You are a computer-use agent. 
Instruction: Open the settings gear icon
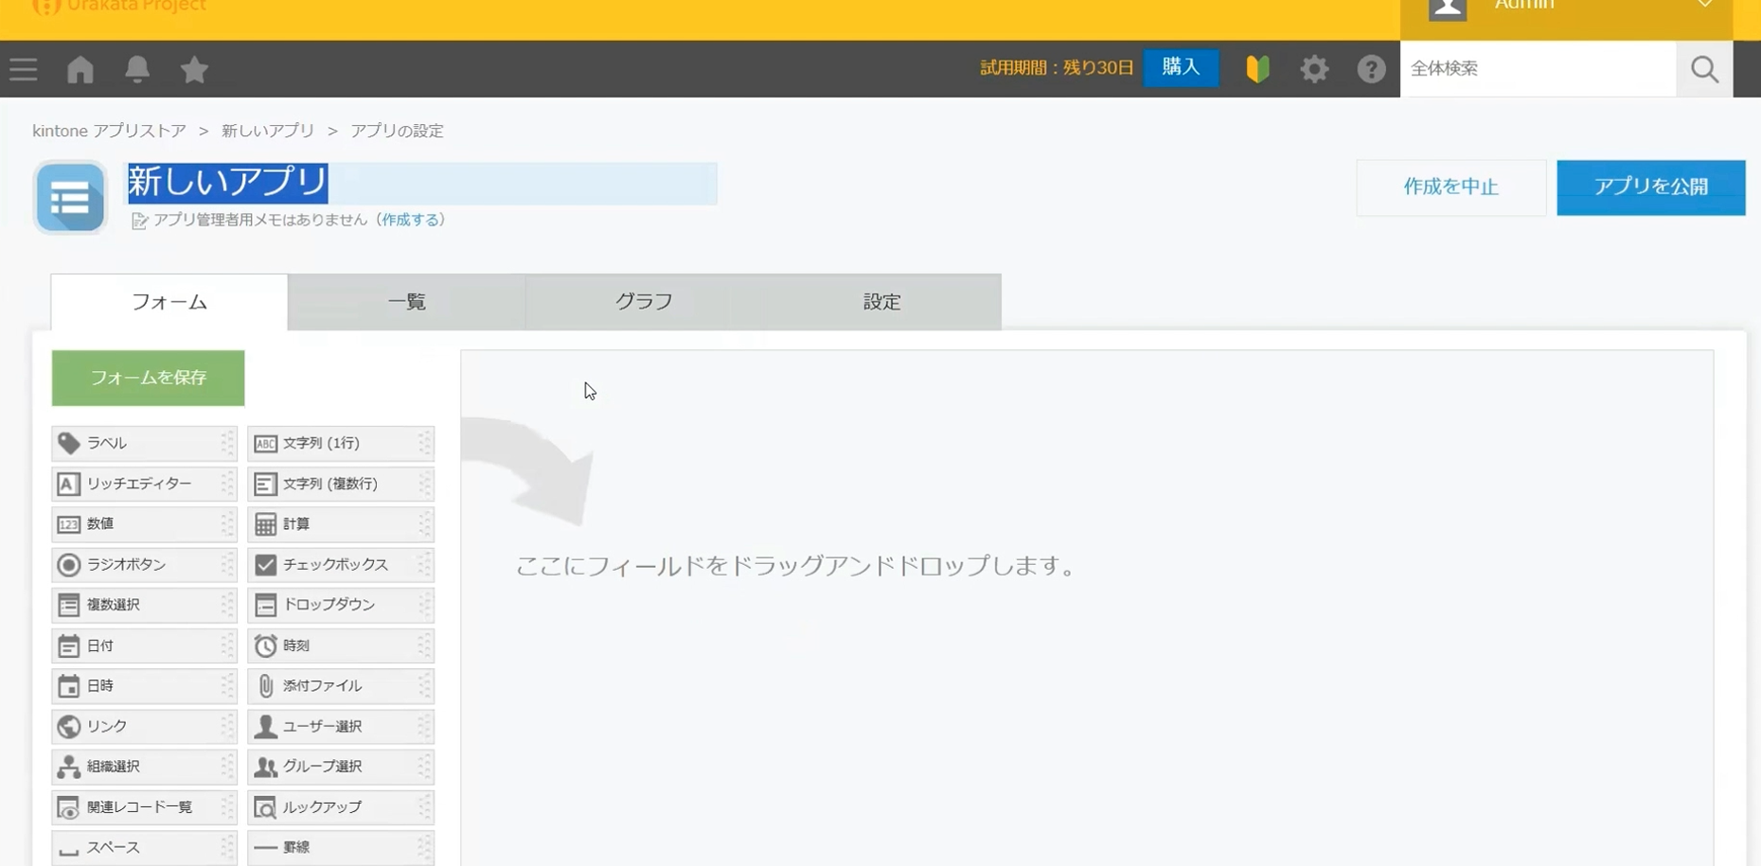click(x=1314, y=69)
